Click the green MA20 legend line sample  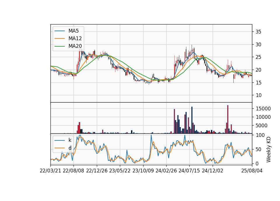(x=60, y=46)
